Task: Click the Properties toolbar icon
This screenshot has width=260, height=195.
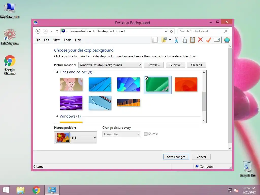Action: 217,40
